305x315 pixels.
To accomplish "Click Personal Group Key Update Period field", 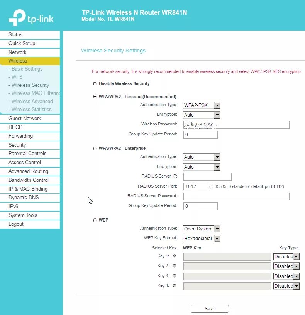I will pyautogui.click(x=200, y=135).
